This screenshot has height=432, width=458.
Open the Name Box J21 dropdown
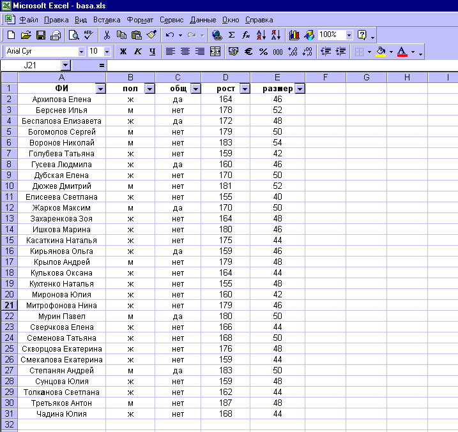coord(66,65)
